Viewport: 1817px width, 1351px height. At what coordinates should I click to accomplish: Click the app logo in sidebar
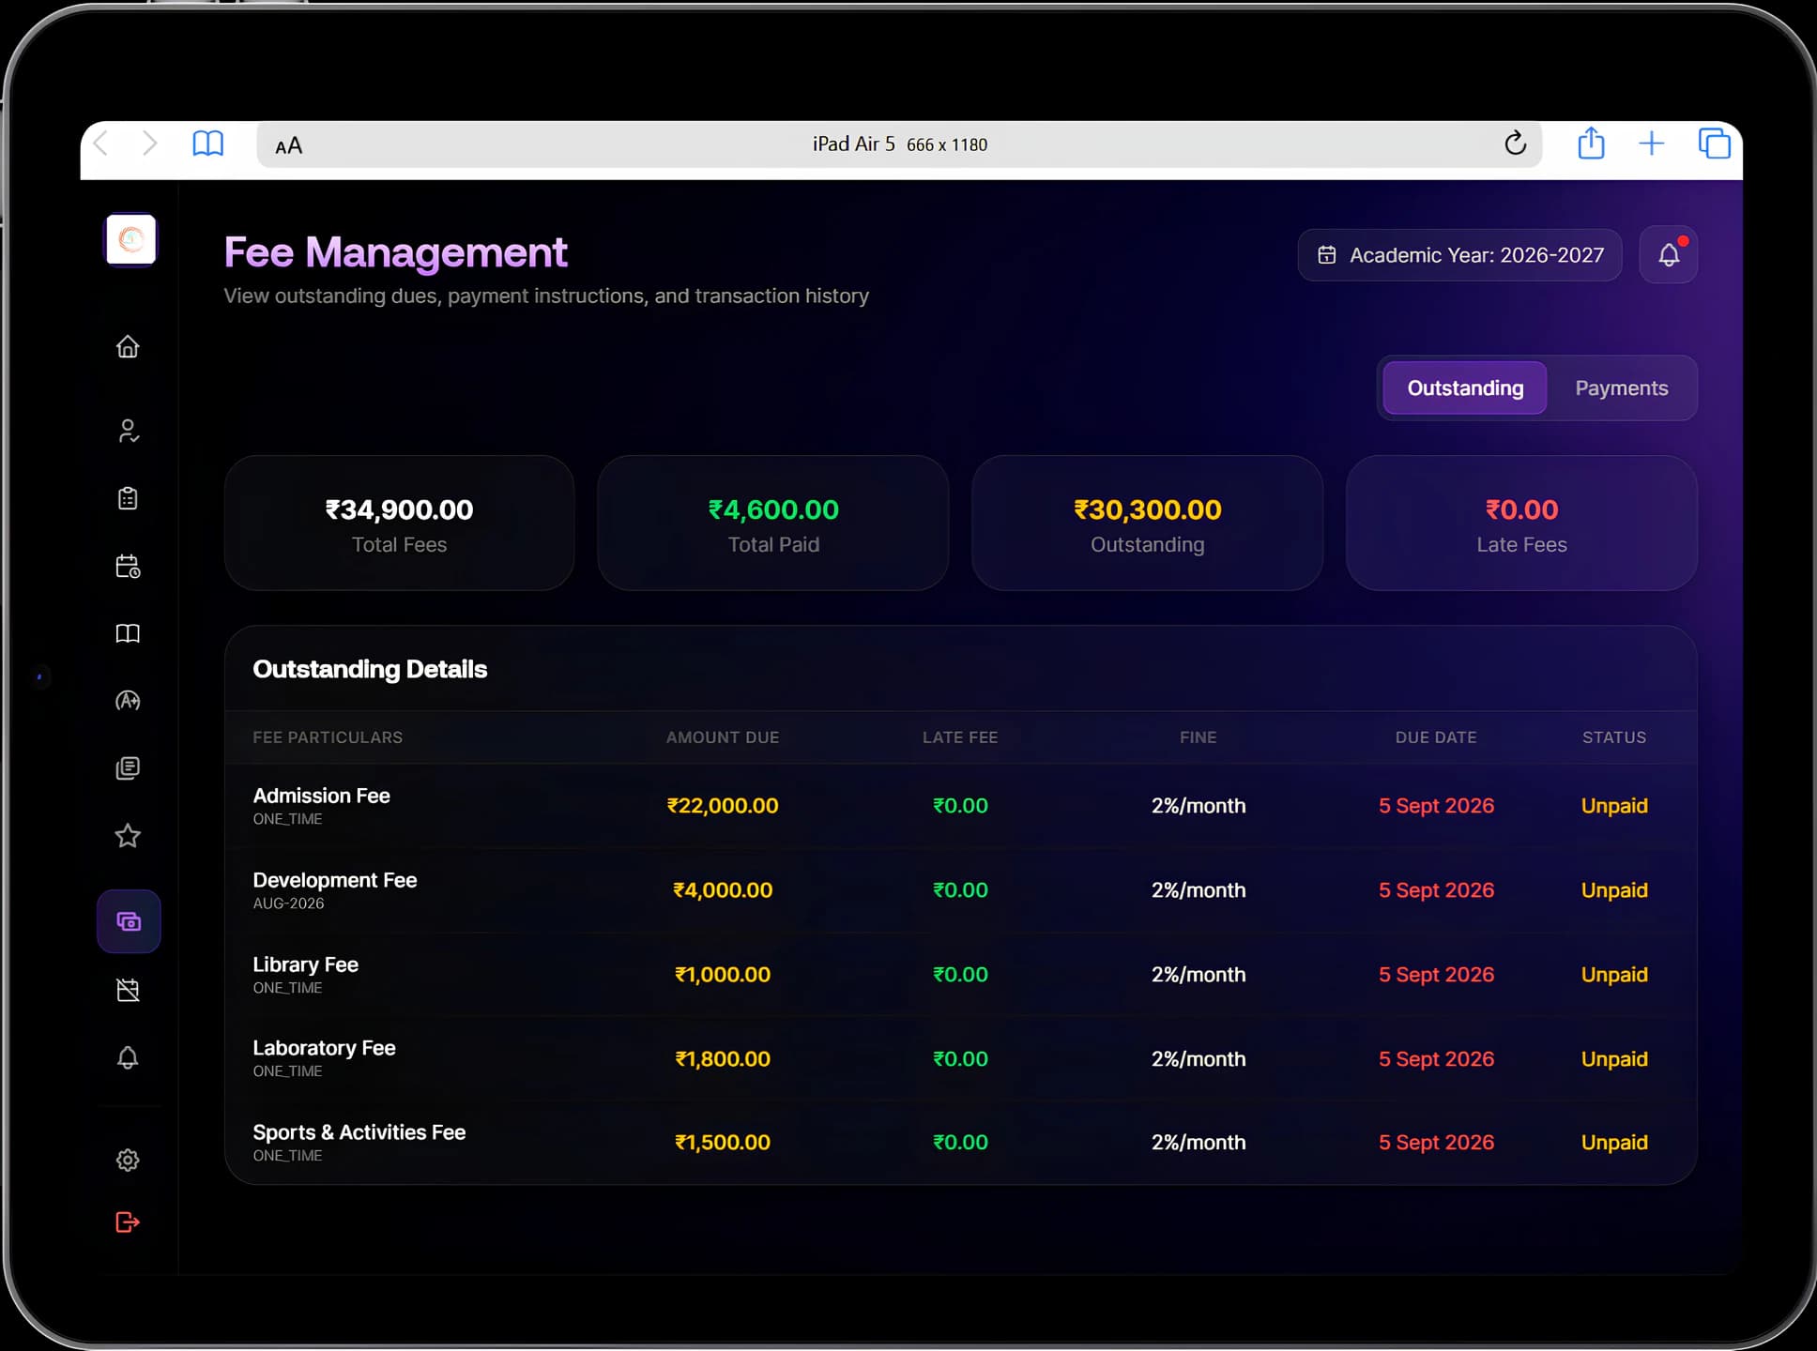coord(130,239)
